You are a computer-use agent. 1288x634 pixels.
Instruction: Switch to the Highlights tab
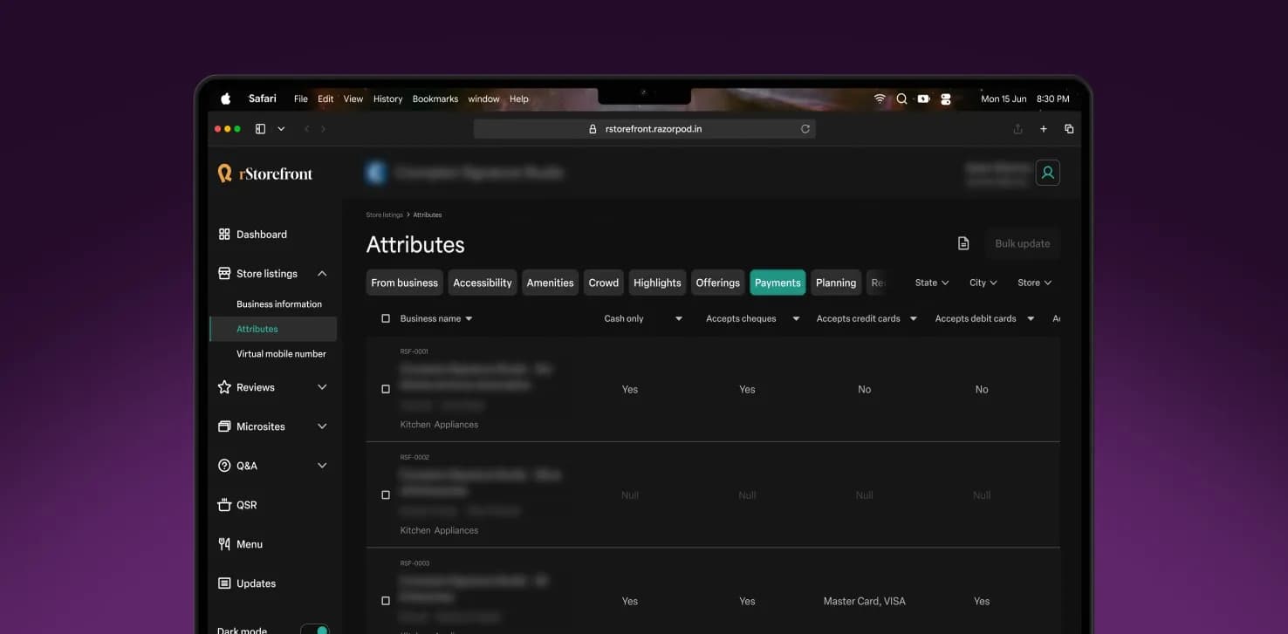657,283
